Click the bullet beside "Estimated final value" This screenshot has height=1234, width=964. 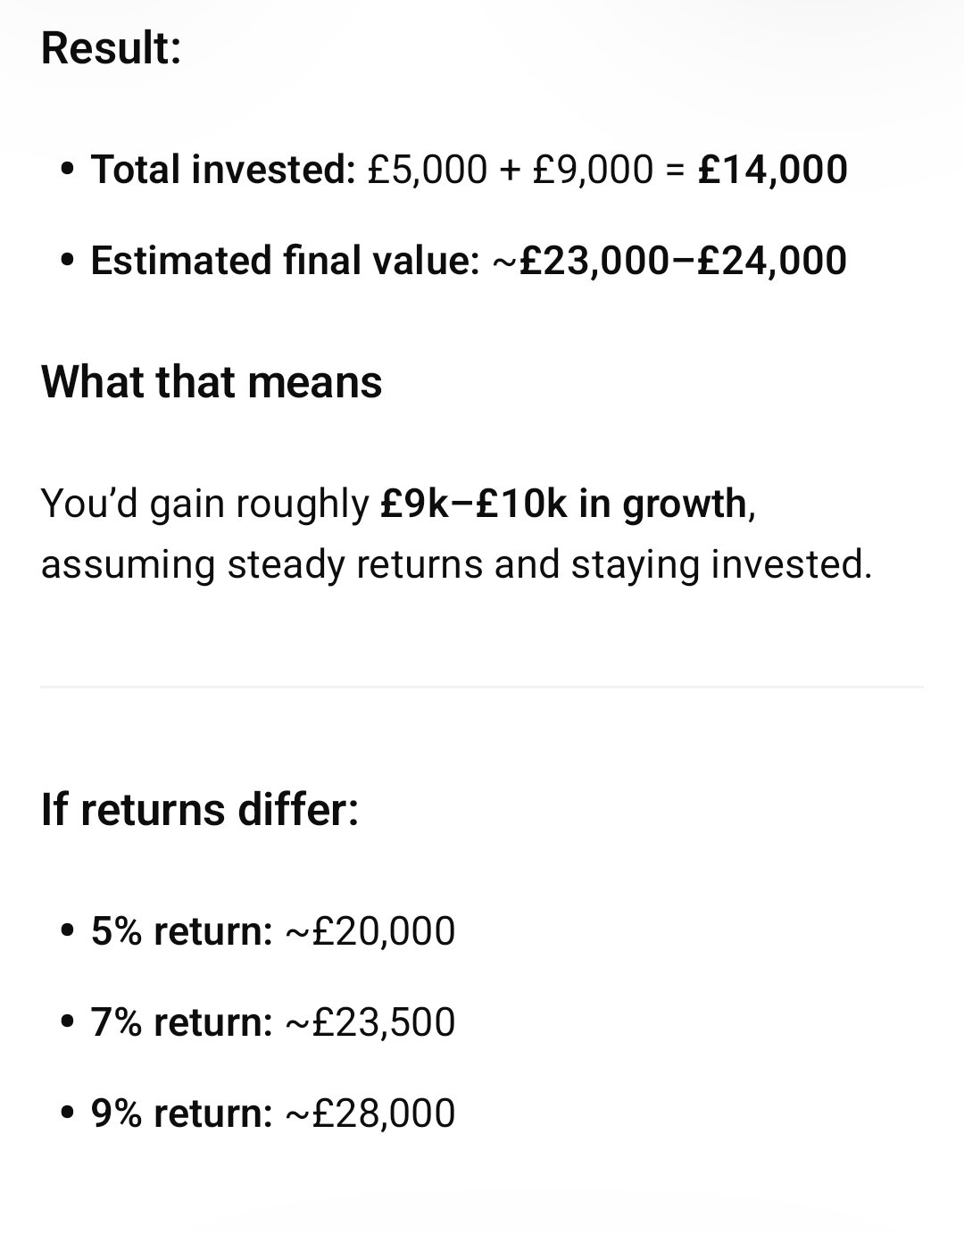coord(66,261)
